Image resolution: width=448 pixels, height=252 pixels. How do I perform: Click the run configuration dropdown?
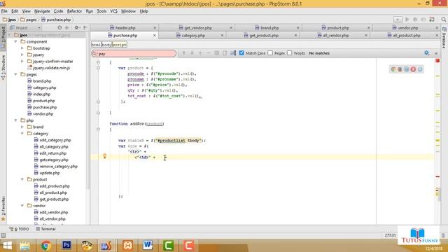[398, 20]
